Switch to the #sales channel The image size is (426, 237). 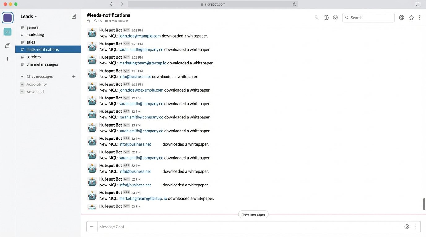(31, 42)
